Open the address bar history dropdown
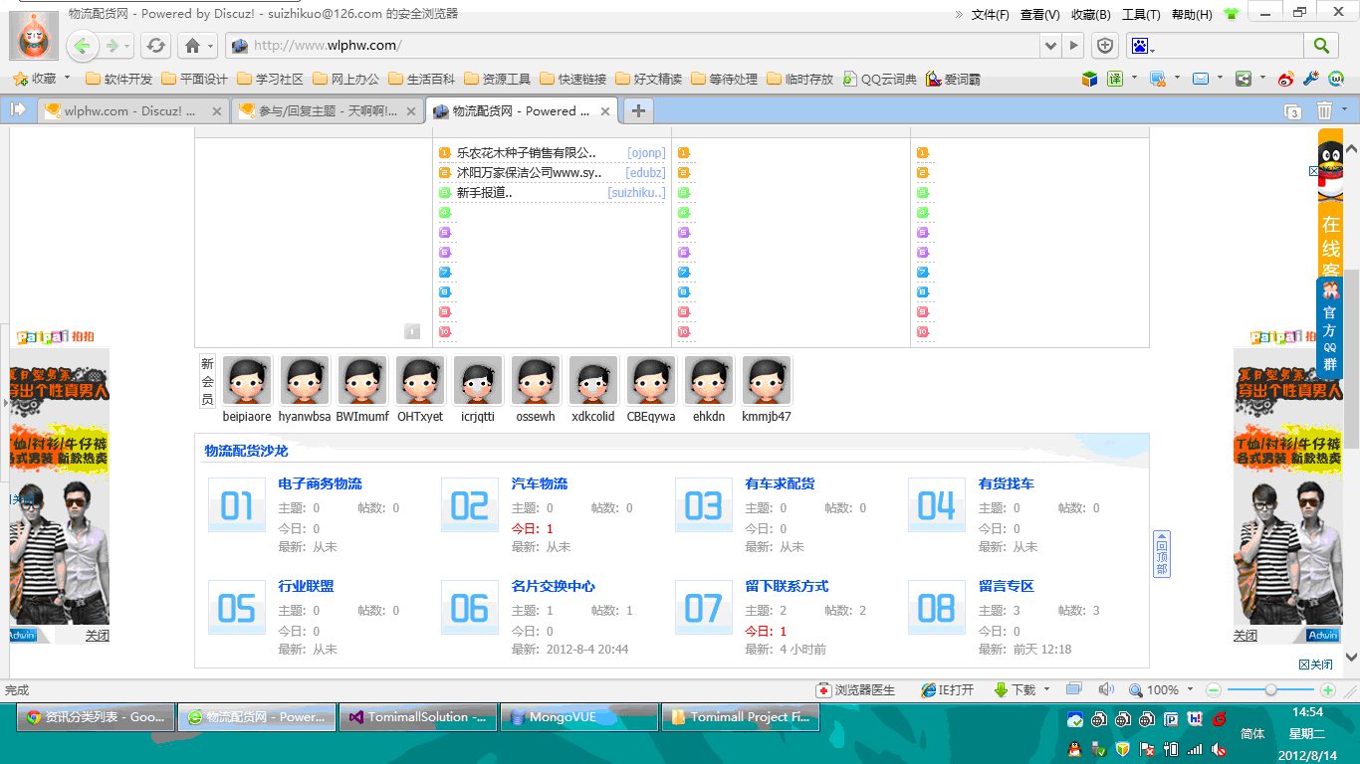The image size is (1360, 764). pos(1051,46)
